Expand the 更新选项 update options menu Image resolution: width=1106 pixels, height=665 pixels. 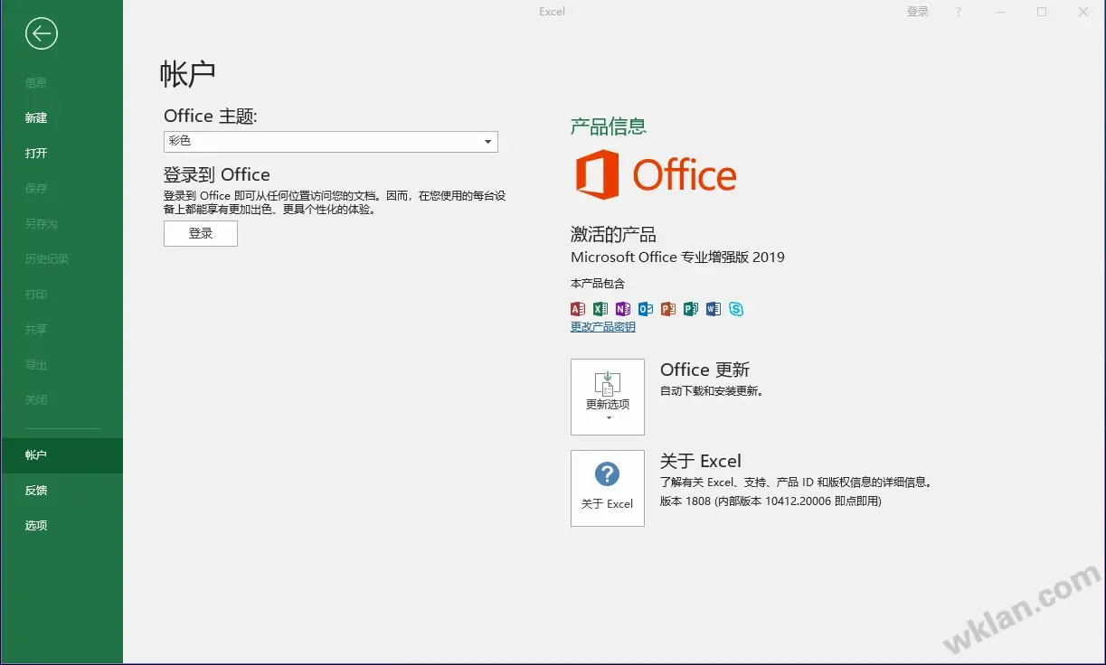click(608, 397)
